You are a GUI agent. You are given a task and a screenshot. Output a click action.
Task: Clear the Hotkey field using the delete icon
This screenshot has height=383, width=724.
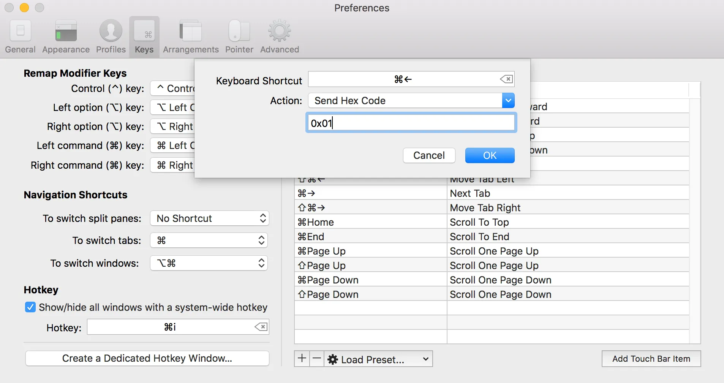tap(261, 327)
